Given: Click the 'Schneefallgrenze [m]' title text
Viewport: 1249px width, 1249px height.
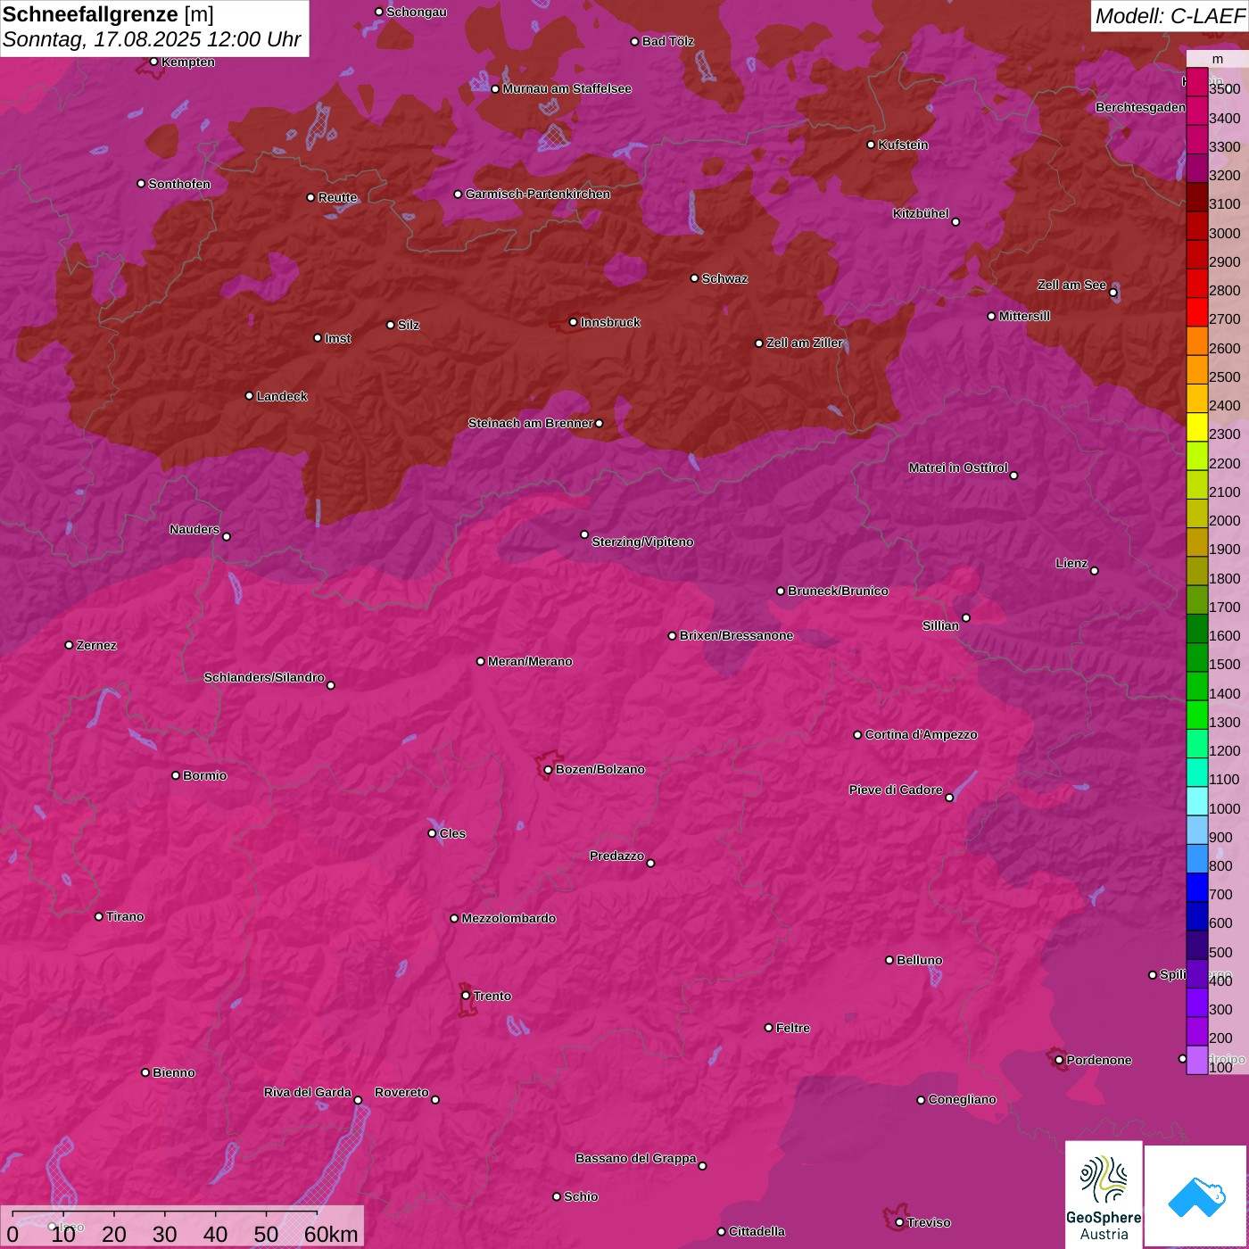Looking at the screenshot, I should coord(108,14).
